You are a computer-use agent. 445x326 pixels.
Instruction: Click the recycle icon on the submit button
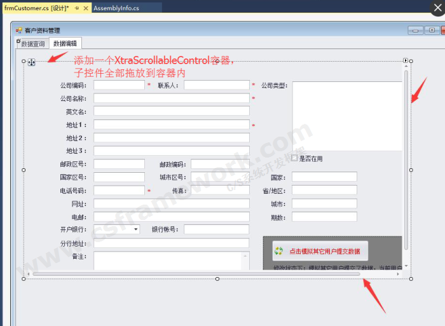[278, 251]
